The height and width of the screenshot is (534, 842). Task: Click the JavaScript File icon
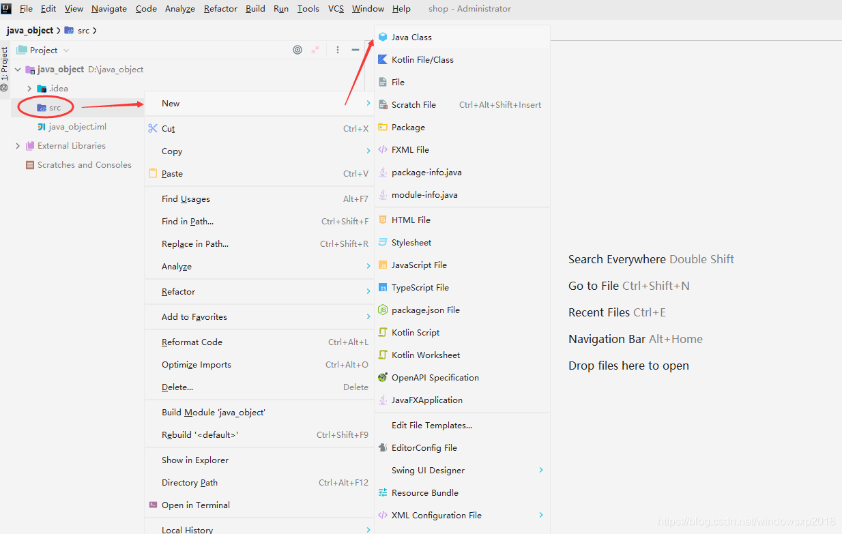coord(383,265)
